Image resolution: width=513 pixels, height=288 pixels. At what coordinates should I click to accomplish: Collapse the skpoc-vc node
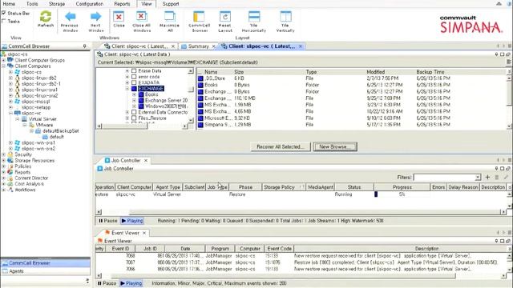(x=10, y=113)
